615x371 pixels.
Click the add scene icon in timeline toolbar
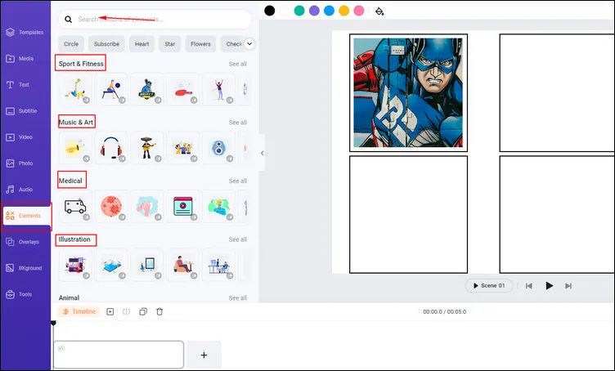110,312
